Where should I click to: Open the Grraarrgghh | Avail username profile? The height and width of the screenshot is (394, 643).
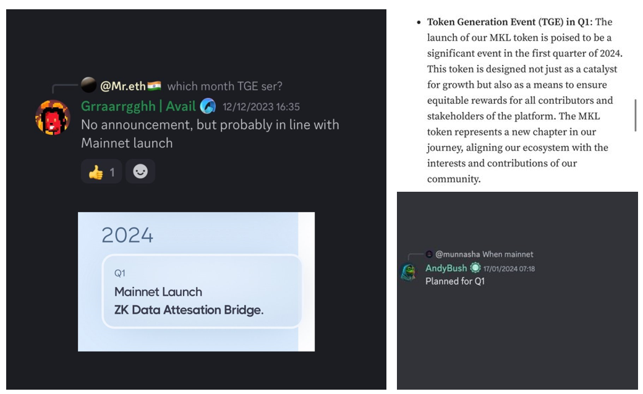point(138,106)
